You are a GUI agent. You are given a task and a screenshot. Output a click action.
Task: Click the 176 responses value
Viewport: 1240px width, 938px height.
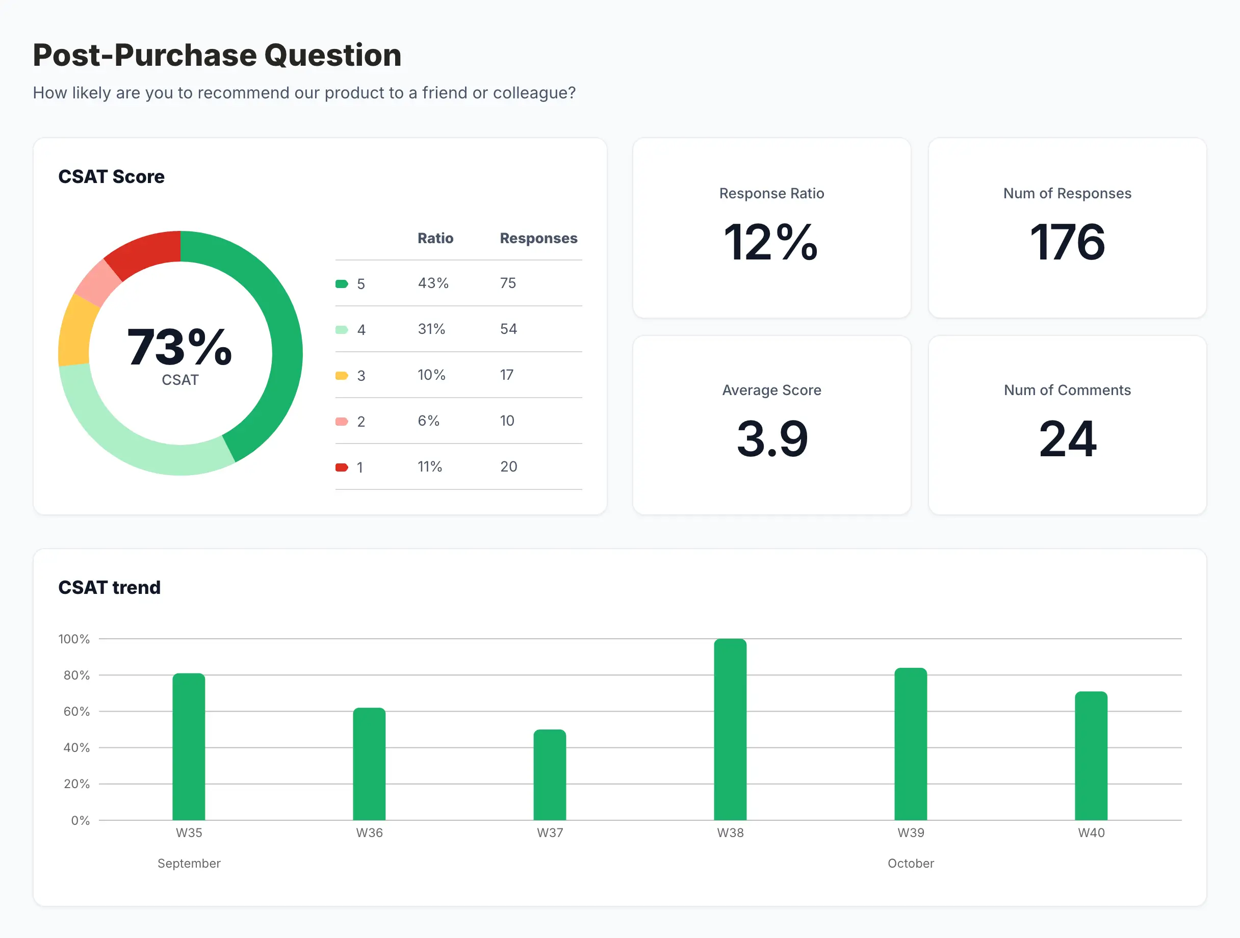[x=1067, y=242]
